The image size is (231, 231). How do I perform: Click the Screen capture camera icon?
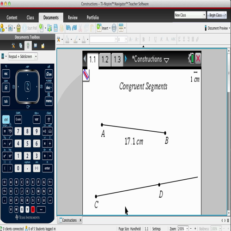click(x=11, y=28)
